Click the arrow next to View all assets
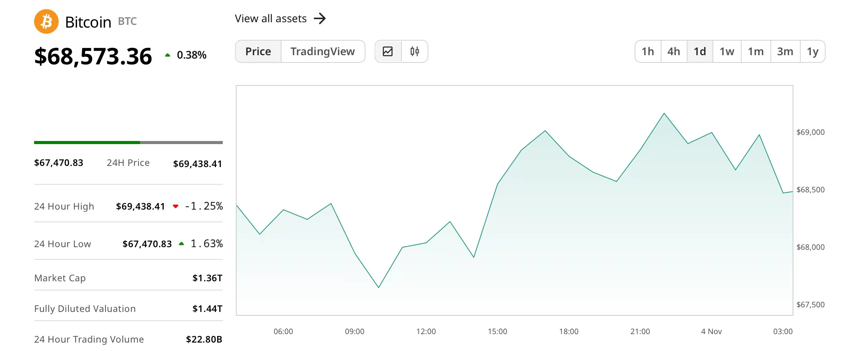 pos(320,18)
